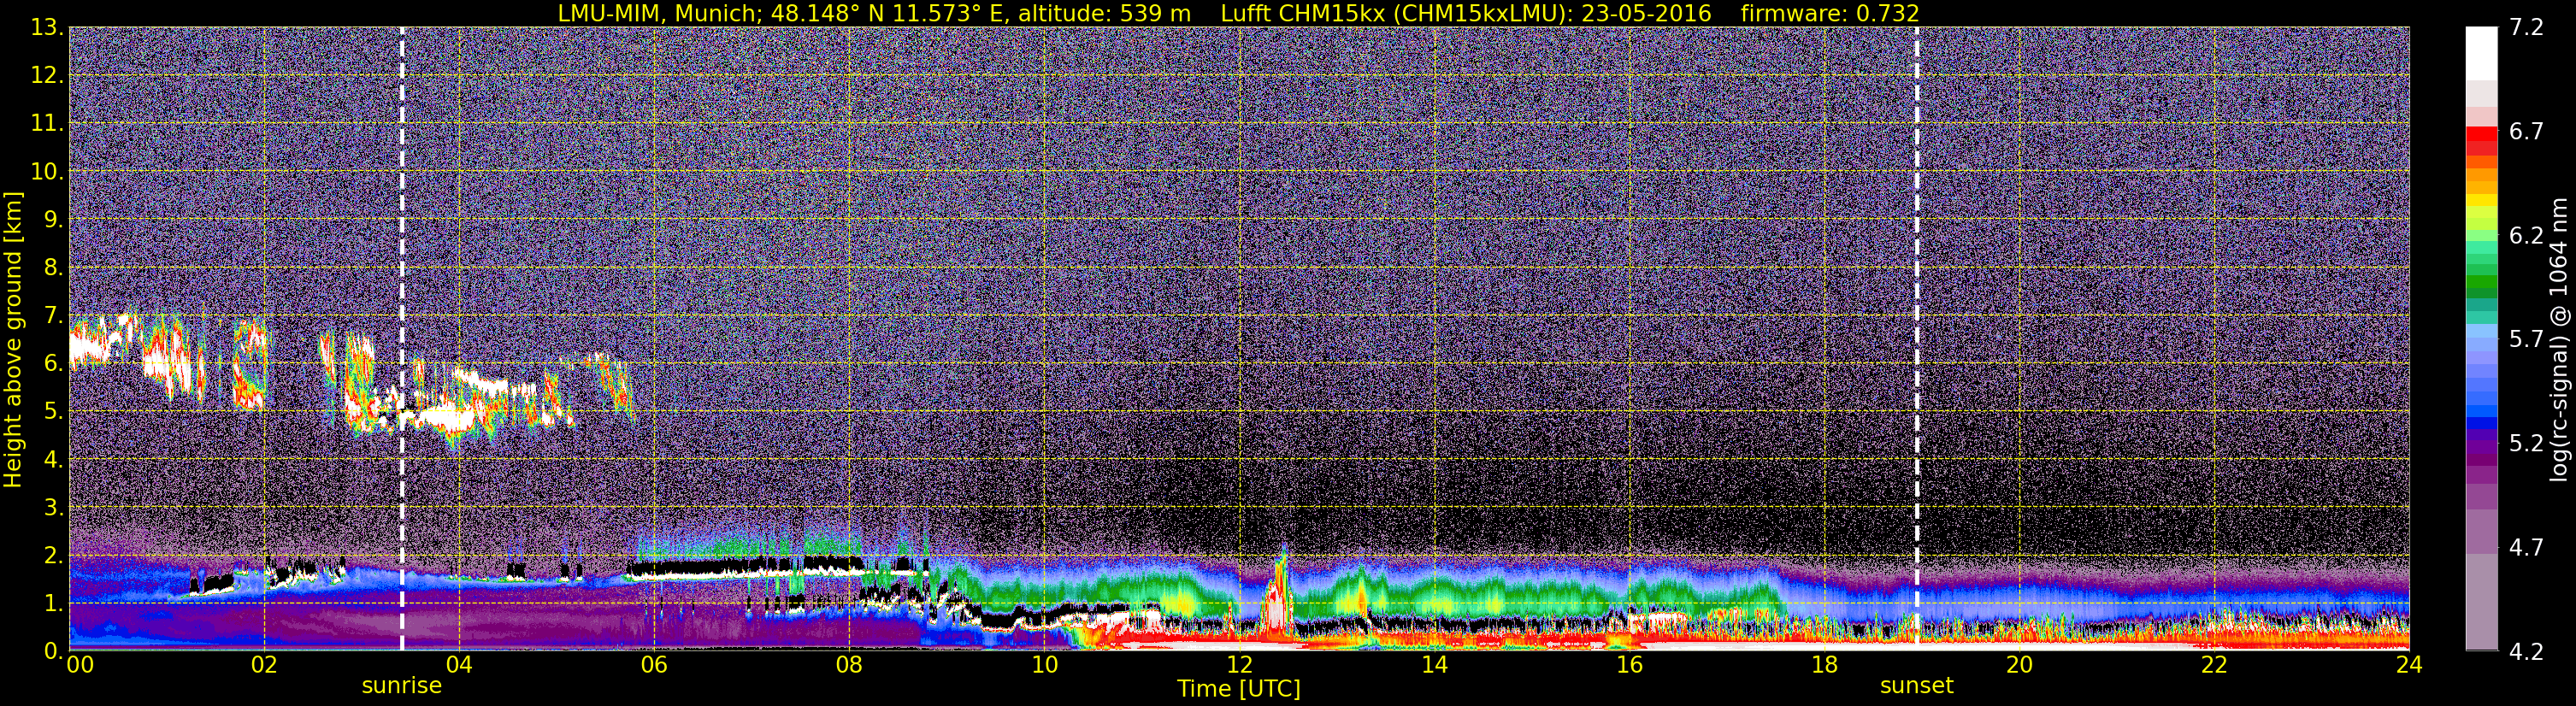Click the '12.' height axis tick label
Viewport: 2576px width, 706px height.
pos(46,76)
